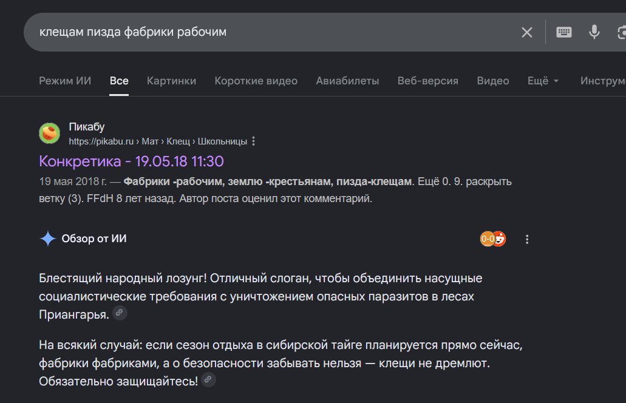Click the Обзор от ИИ heading

coord(94,239)
